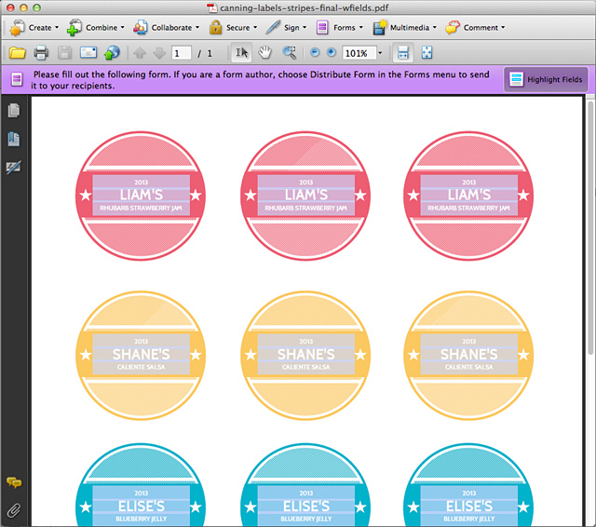Click the Create star icon
Viewport: 596px width, 527px height.
click(x=17, y=28)
